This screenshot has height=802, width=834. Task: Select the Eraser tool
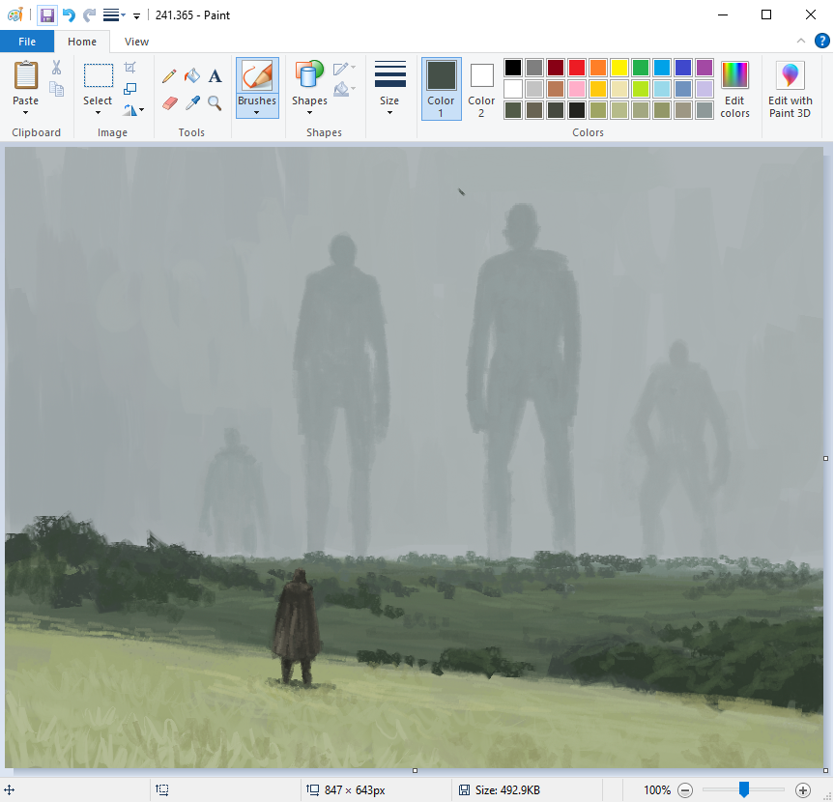point(169,103)
